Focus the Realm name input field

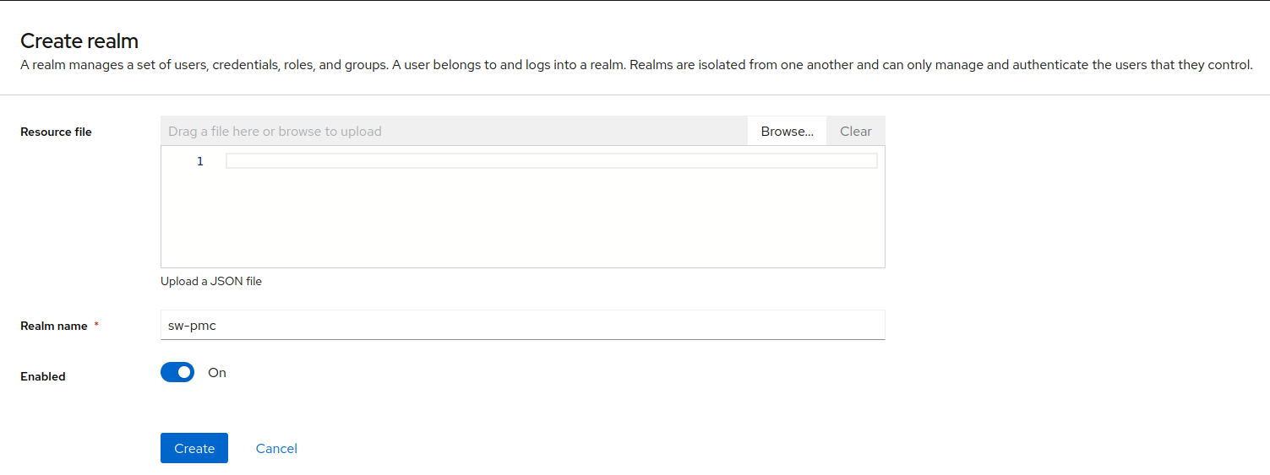[522, 325]
